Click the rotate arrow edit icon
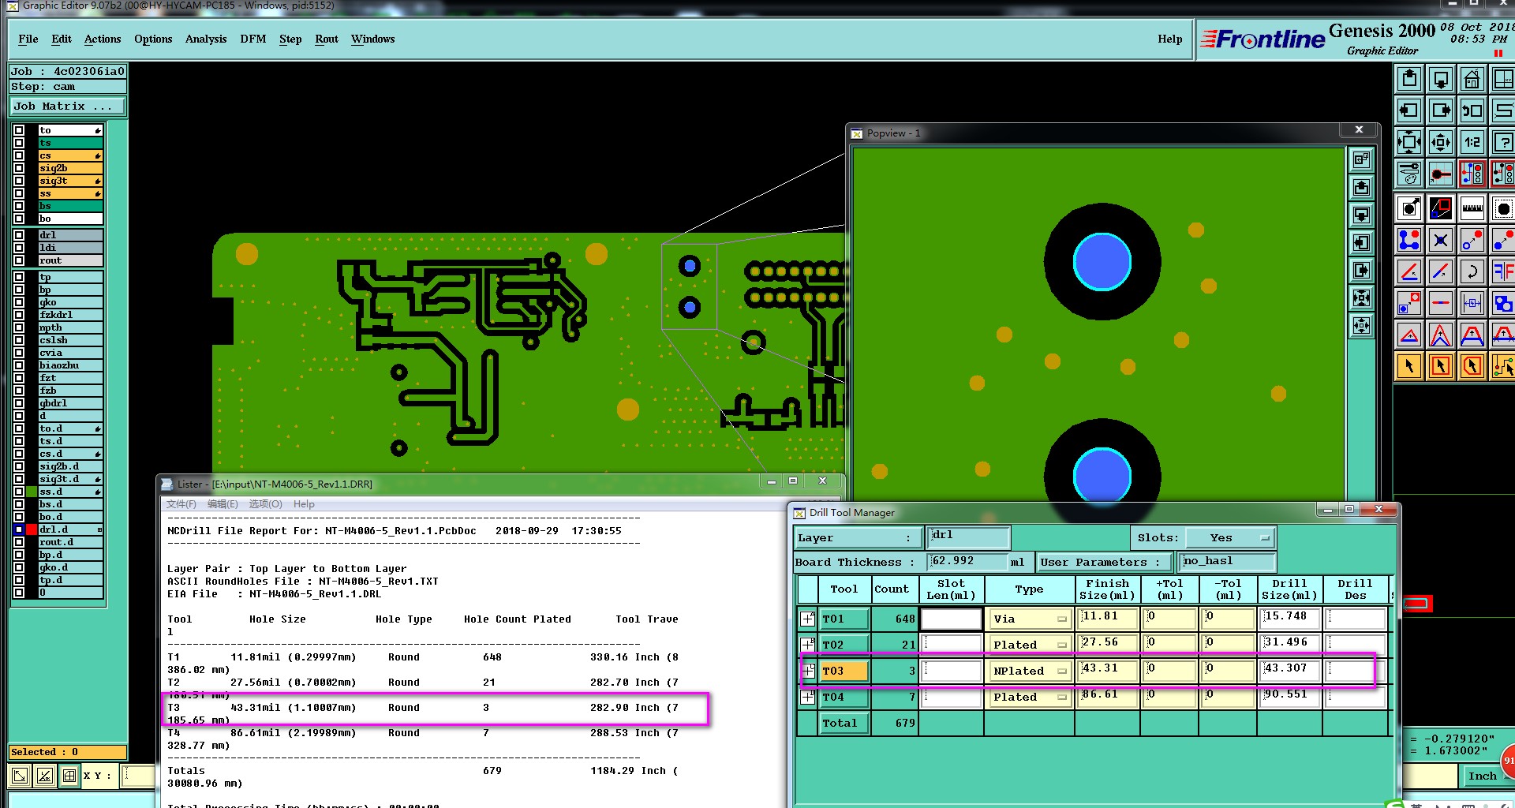 tap(1472, 272)
